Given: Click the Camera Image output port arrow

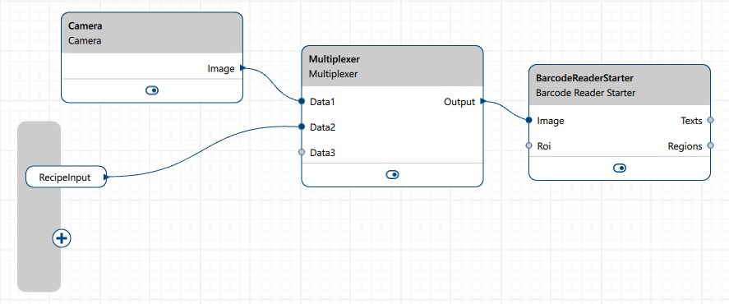Looking at the screenshot, I should [x=242, y=68].
